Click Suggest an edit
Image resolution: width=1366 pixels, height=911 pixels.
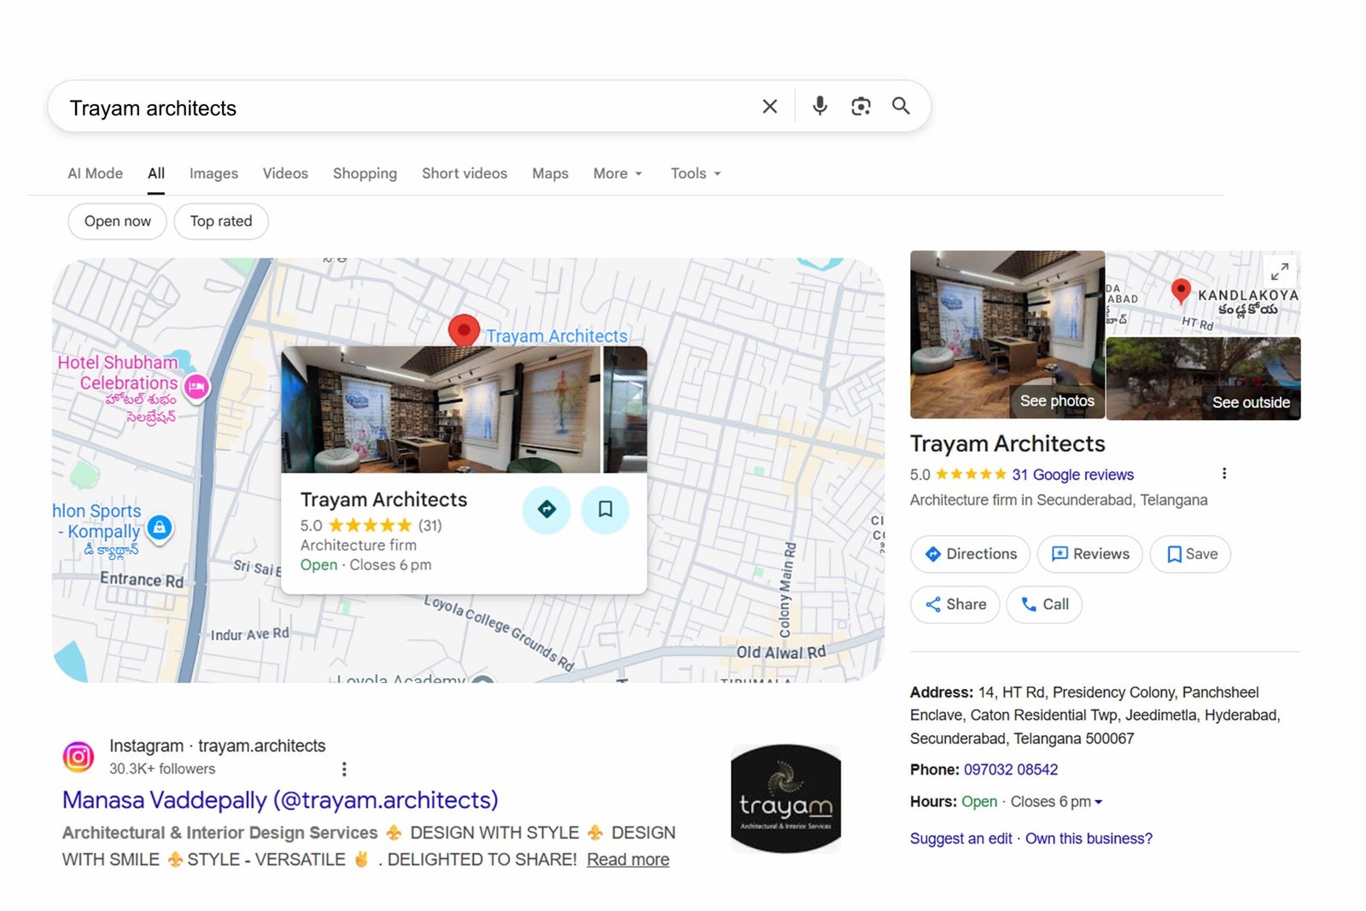click(960, 838)
